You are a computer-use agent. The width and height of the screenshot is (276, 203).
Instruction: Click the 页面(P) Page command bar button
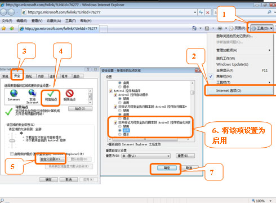point(238,28)
